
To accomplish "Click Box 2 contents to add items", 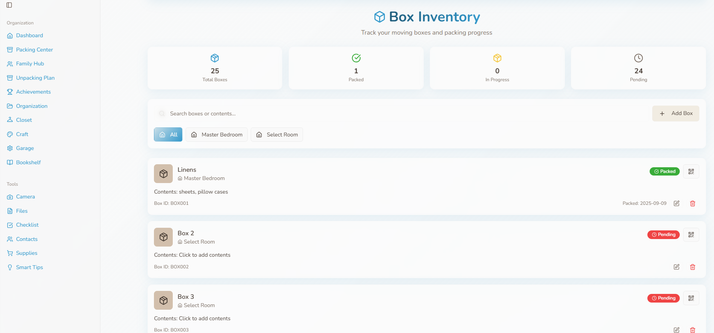I will click(x=204, y=255).
